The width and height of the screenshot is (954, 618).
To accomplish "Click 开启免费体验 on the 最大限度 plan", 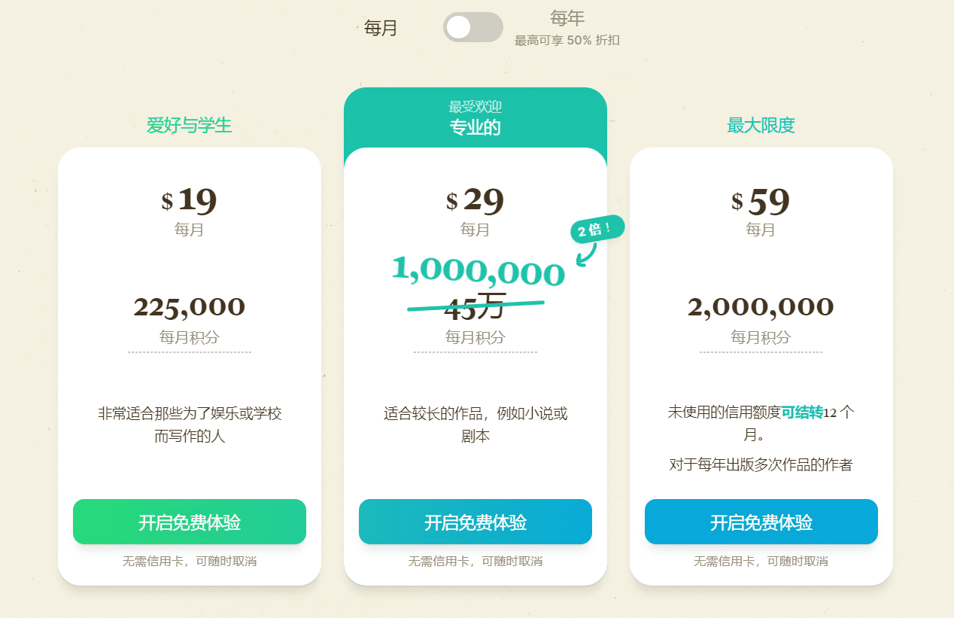I will pos(761,522).
